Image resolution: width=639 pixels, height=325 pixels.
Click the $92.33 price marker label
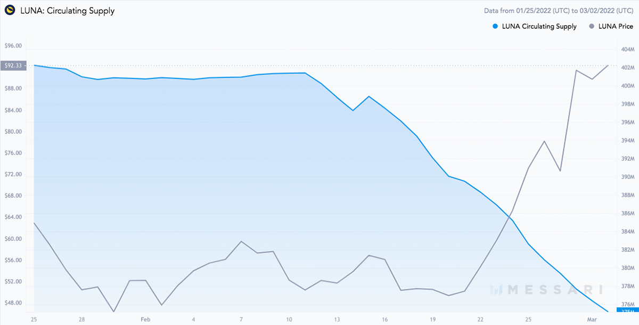pos(13,66)
